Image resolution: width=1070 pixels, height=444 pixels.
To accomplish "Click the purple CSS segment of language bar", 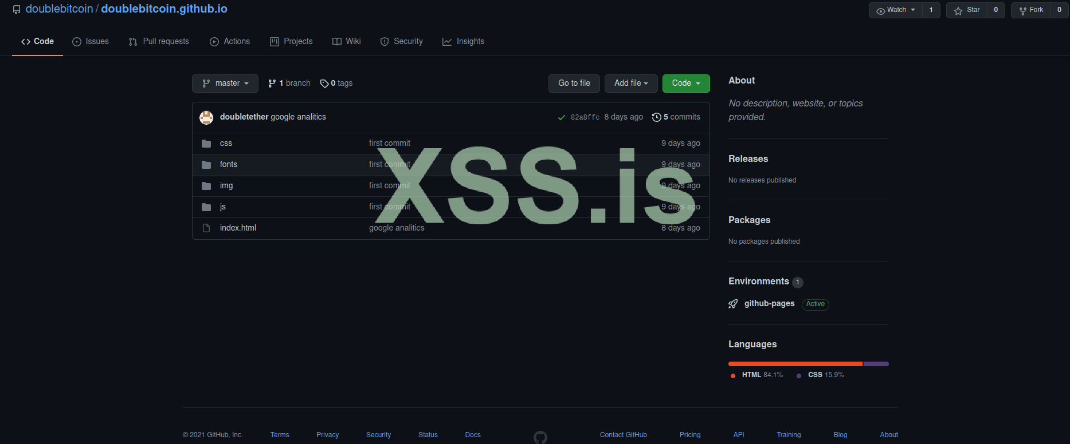I will click(876, 364).
